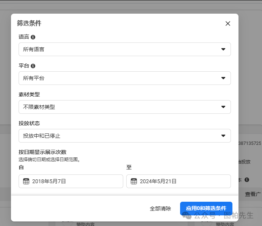Select the end date field 2024年5月21日
The height and width of the screenshot is (226, 262).
(179, 181)
